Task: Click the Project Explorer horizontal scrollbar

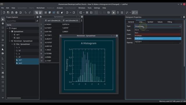Action: click(14, 98)
